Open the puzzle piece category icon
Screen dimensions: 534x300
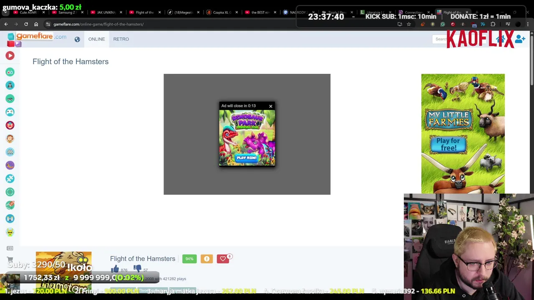pyautogui.click(x=10, y=179)
